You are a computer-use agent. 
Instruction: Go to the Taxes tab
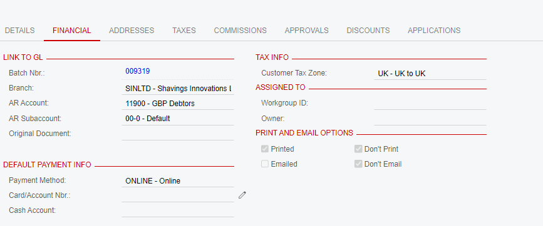tap(184, 31)
